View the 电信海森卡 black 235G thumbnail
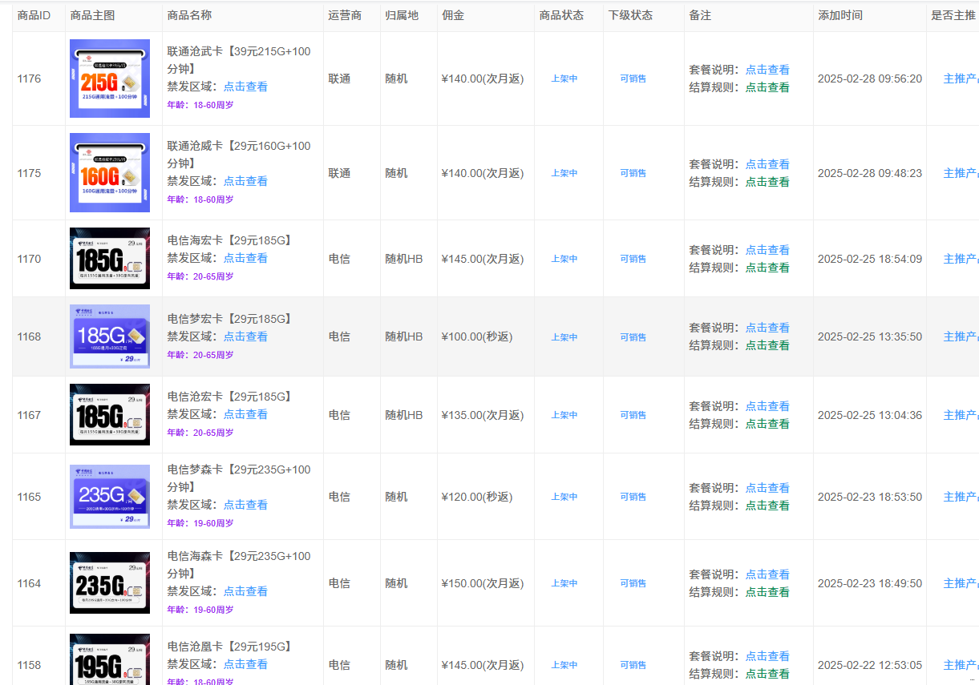Image resolution: width=979 pixels, height=685 pixels. (x=110, y=583)
